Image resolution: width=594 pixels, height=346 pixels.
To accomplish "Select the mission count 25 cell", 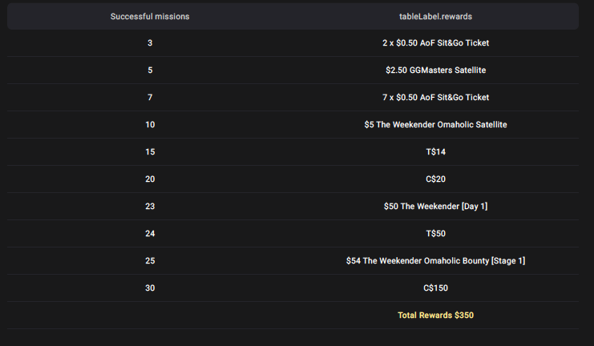I will tap(150, 261).
